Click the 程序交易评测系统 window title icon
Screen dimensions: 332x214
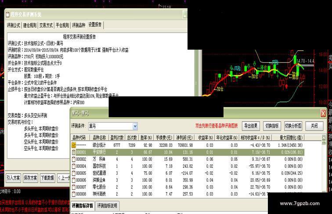[x=7, y=15]
